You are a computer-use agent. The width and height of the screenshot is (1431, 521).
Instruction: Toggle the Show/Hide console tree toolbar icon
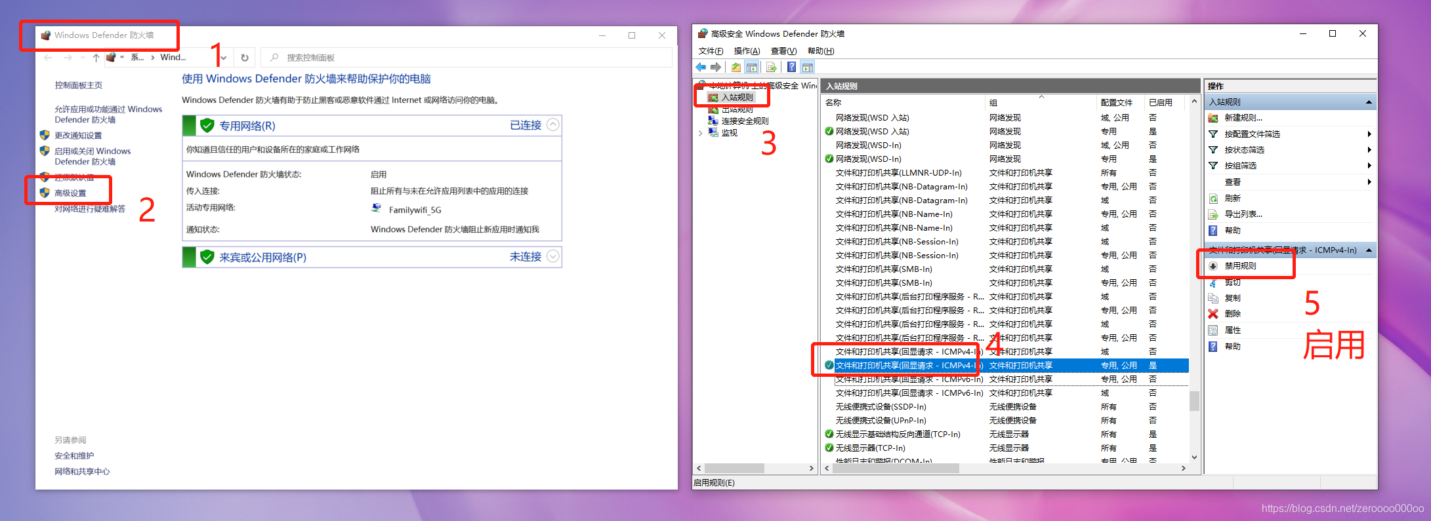[752, 68]
